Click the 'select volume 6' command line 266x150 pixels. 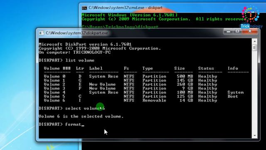(72, 108)
